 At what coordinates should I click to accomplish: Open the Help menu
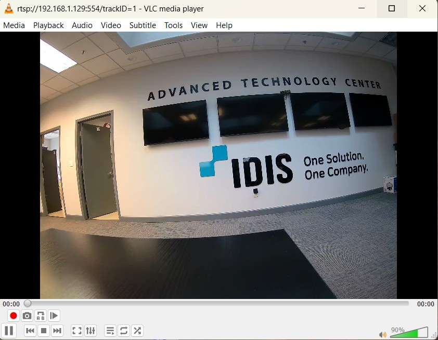point(224,25)
